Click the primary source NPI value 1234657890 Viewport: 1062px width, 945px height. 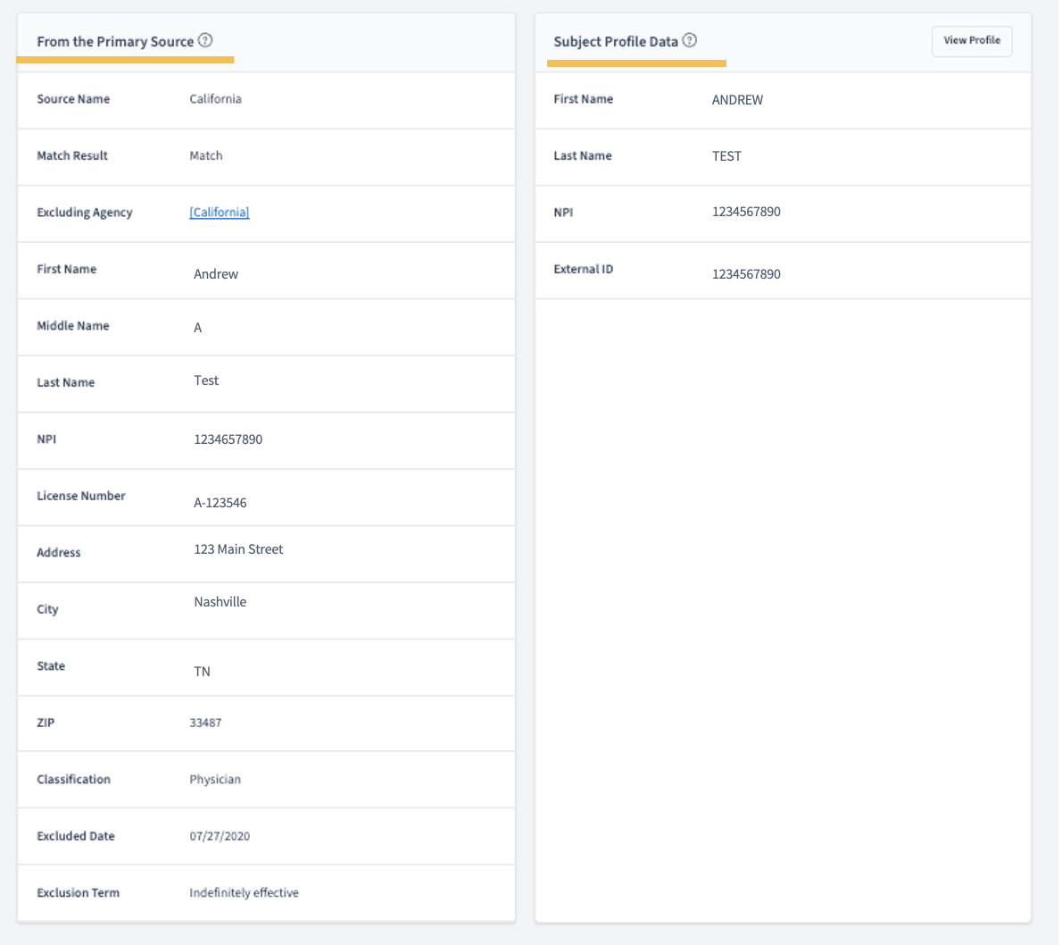click(x=228, y=439)
